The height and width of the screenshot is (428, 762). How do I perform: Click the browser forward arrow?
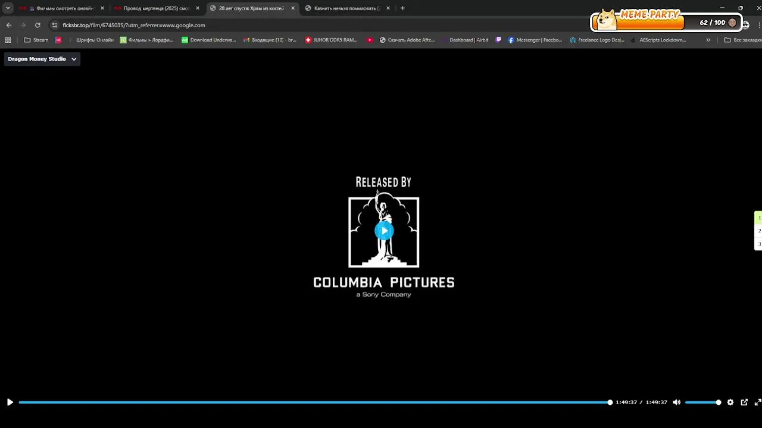pyautogui.click(x=23, y=25)
